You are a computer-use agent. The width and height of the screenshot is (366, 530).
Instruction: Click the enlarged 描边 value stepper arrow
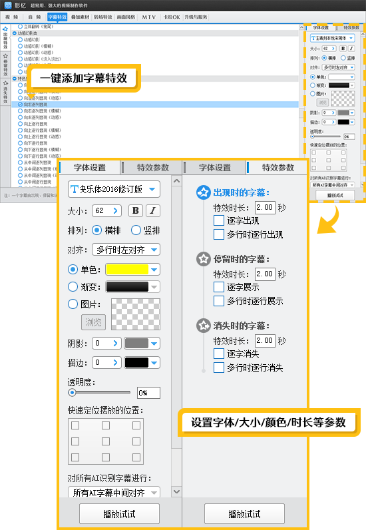point(115,363)
